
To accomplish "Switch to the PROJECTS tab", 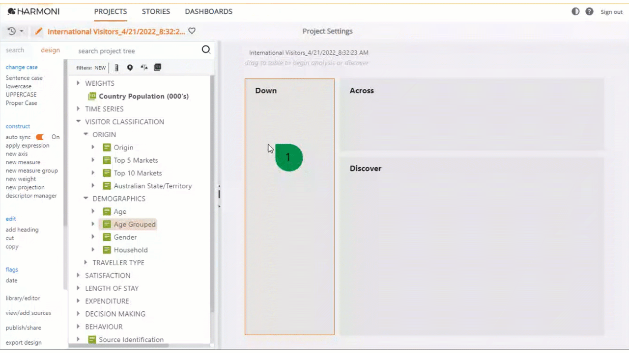I will click(111, 11).
